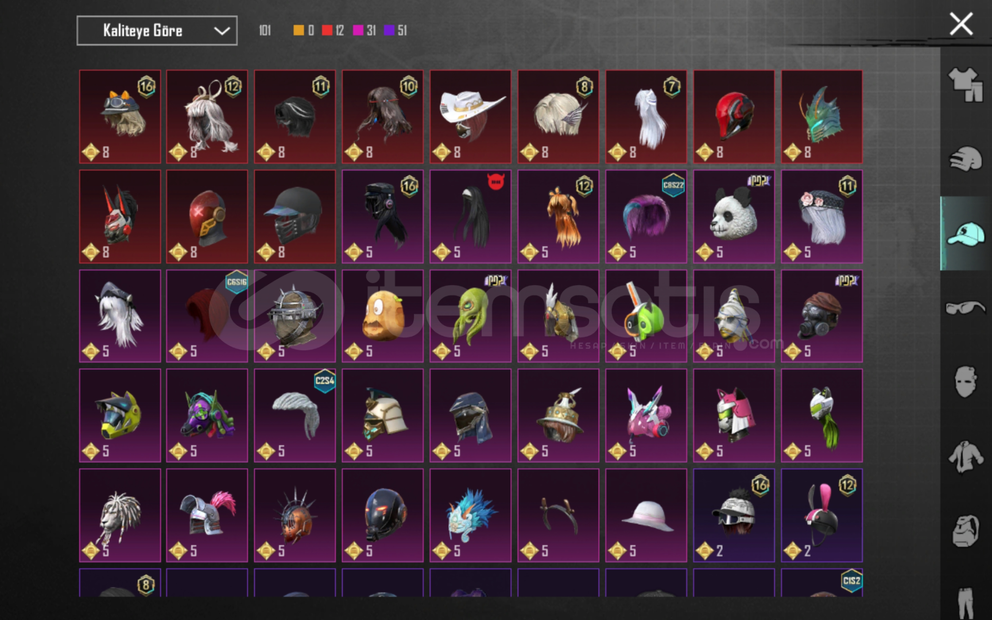Choose the green octopus mask item
The width and height of the screenshot is (992, 620).
coord(470,316)
